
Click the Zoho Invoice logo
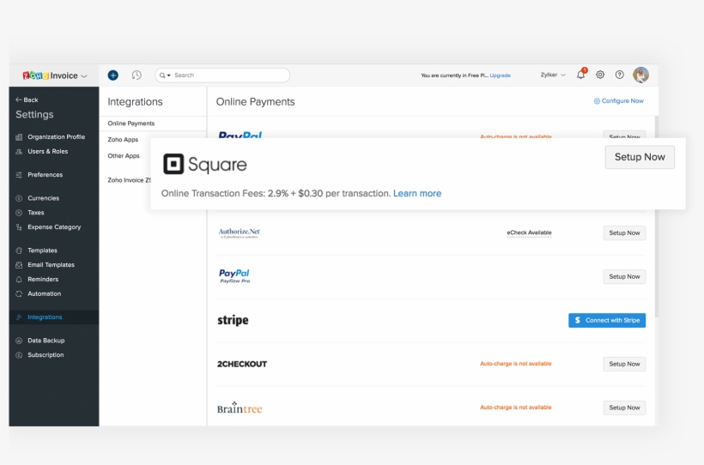pos(50,75)
